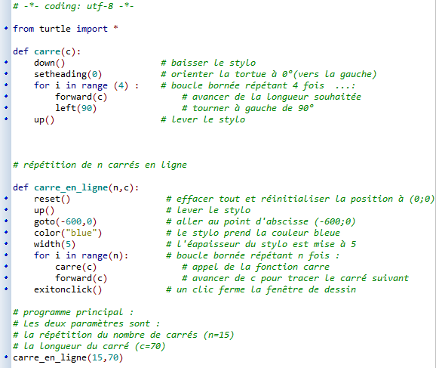Click the 'def carre_en_ligne(n,c):' function name
Viewport: 436px width, 368px height.
point(71,187)
